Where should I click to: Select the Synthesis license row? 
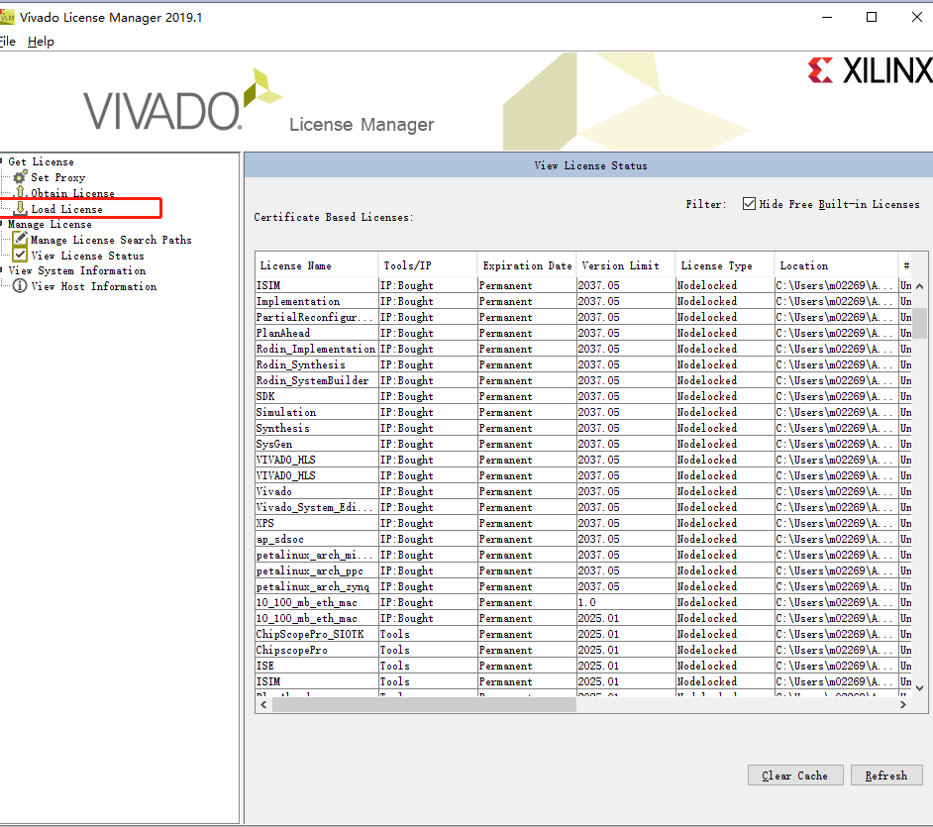pos(583,429)
